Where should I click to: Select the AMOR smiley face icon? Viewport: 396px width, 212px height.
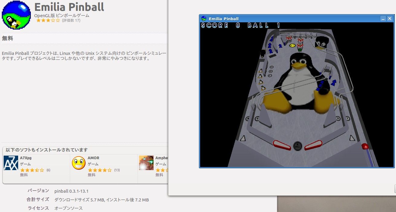click(x=79, y=163)
